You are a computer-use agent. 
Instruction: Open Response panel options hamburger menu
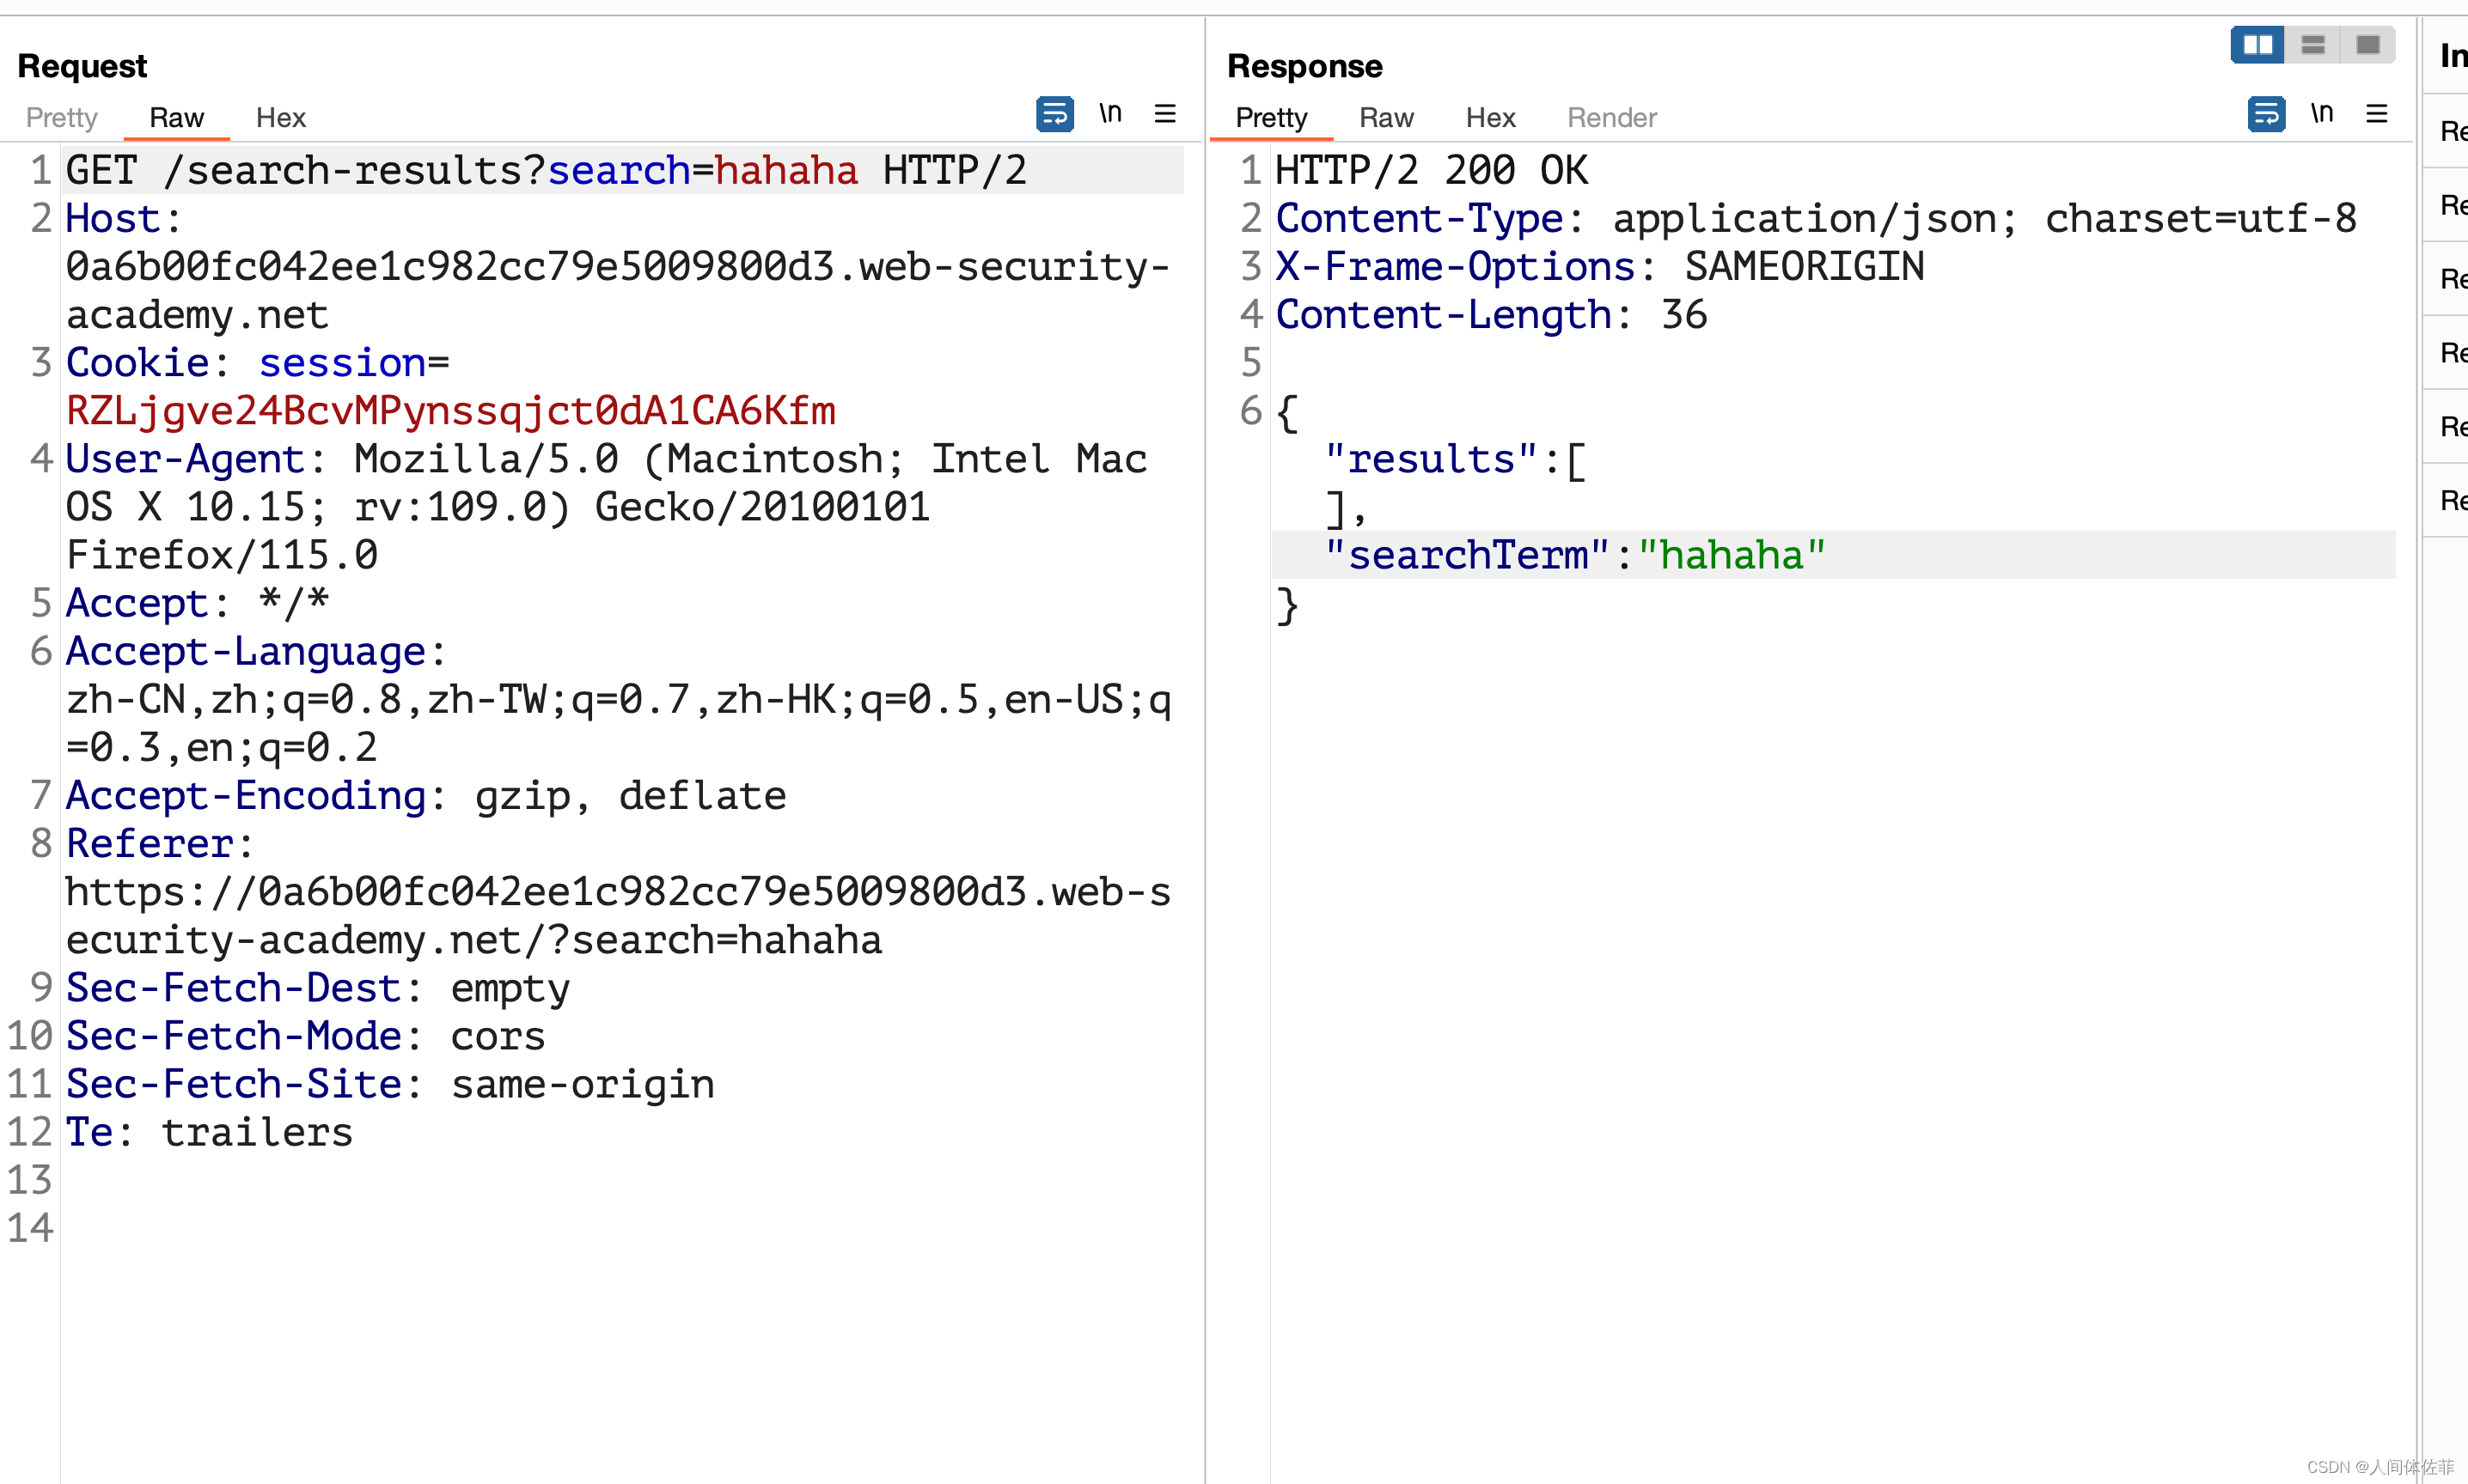[x=2377, y=114]
